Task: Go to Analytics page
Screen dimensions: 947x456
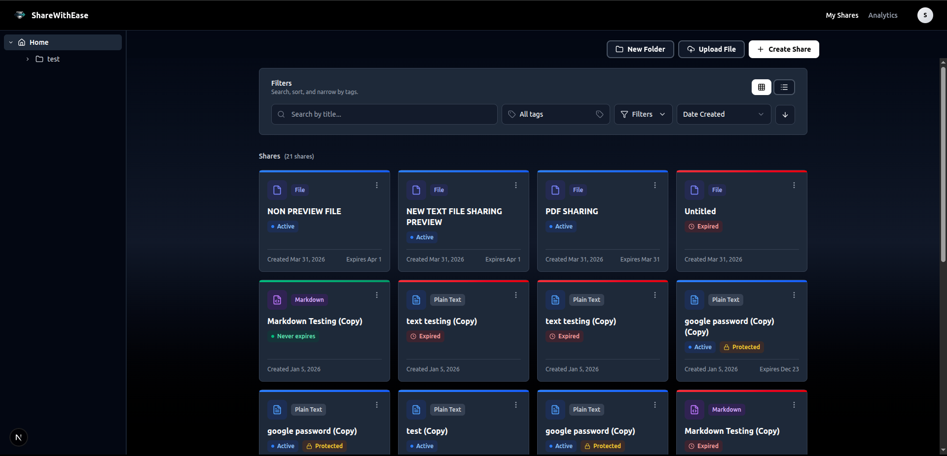Action: [882, 15]
